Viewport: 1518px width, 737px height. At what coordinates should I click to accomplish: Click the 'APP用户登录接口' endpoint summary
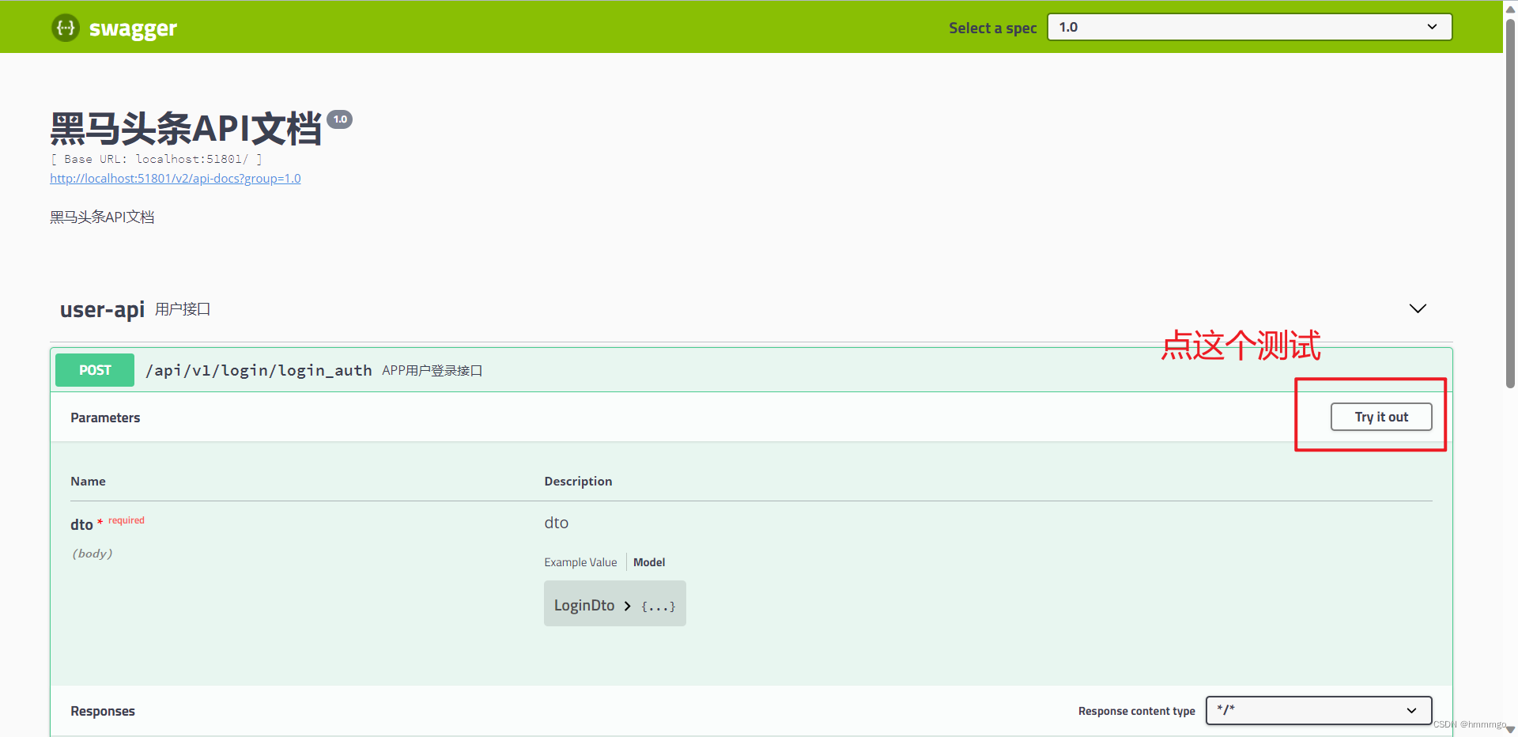click(x=432, y=370)
